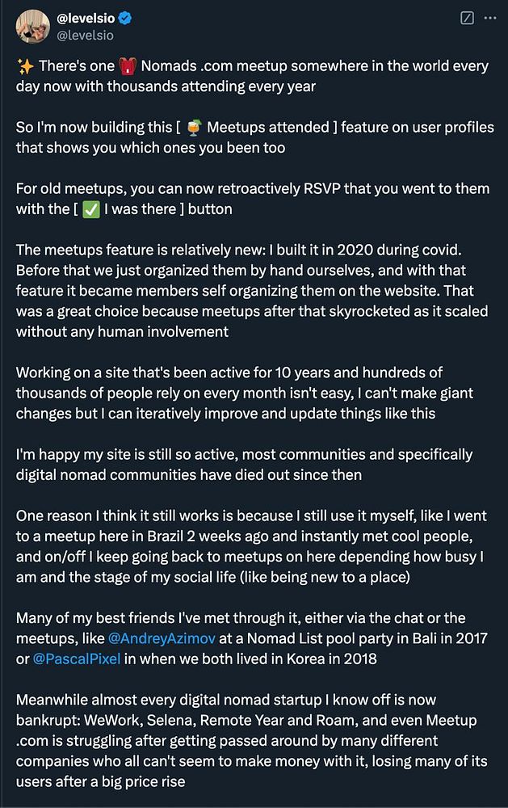Select the paragraph starting "I'm happy my site"
Image resolution: width=508 pixels, height=808 pixels.
pyautogui.click(x=244, y=465)
